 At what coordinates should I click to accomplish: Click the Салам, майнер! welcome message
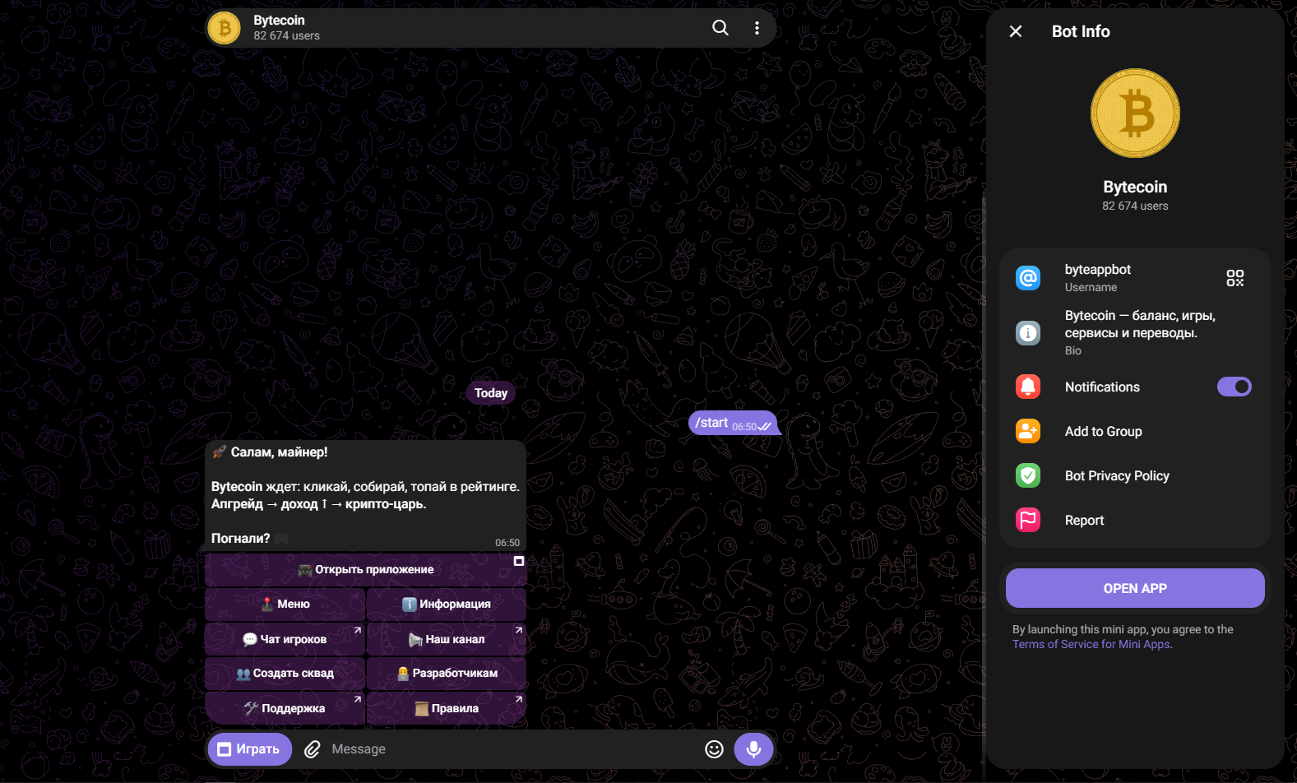(365, 496)
